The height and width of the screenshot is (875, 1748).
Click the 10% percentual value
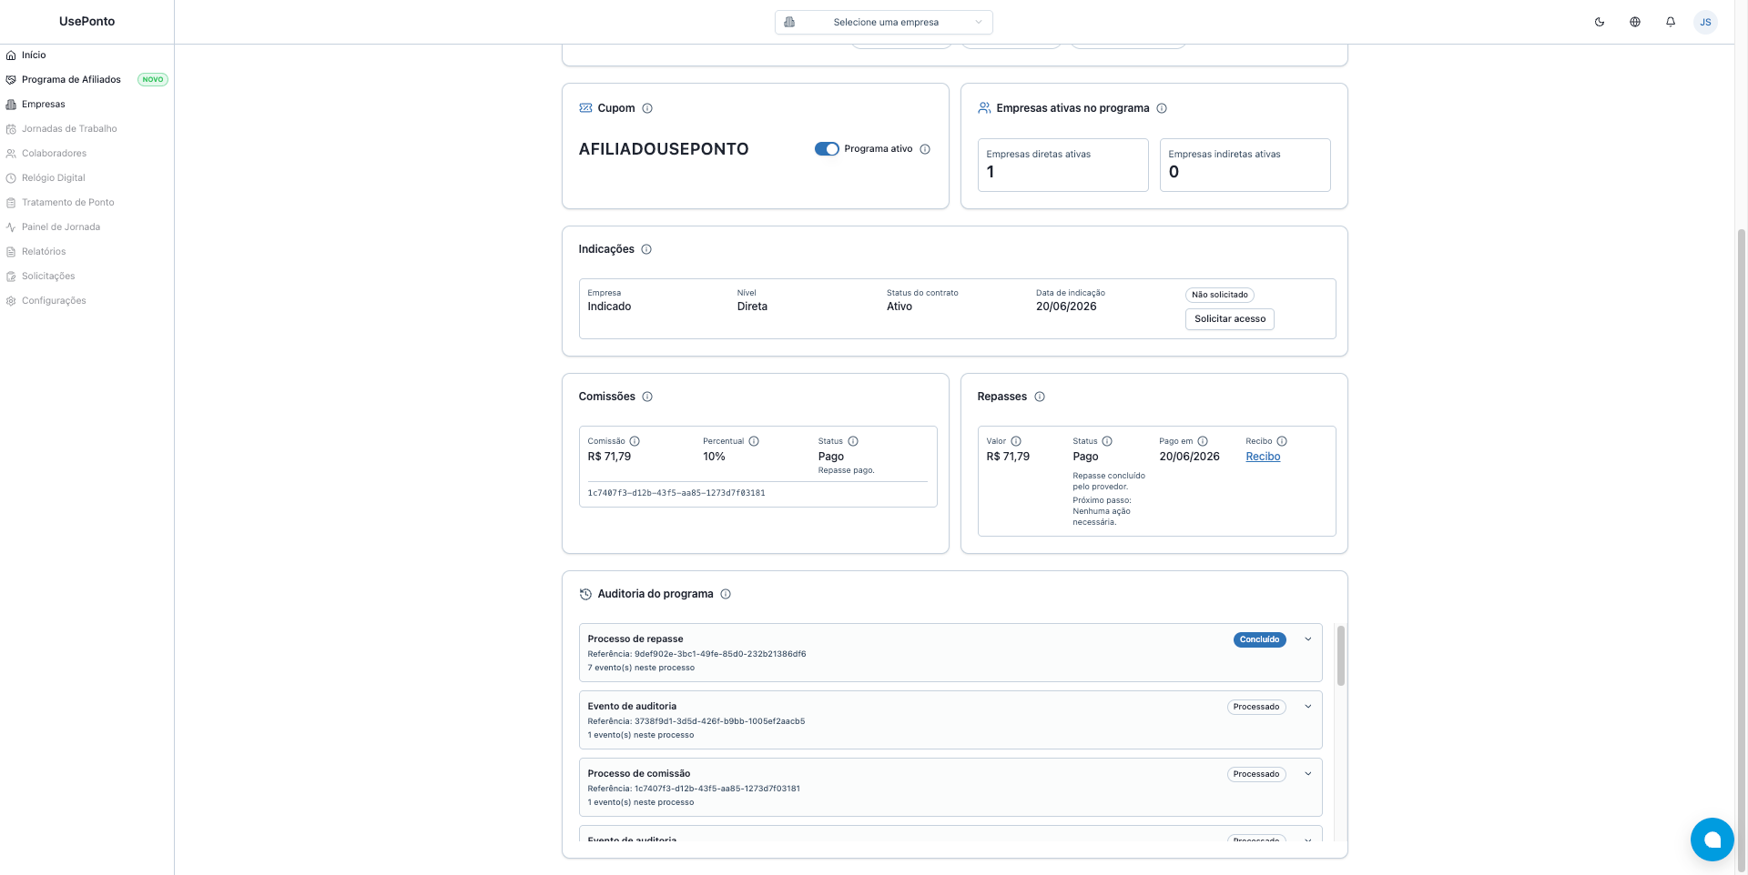(714, 457)
